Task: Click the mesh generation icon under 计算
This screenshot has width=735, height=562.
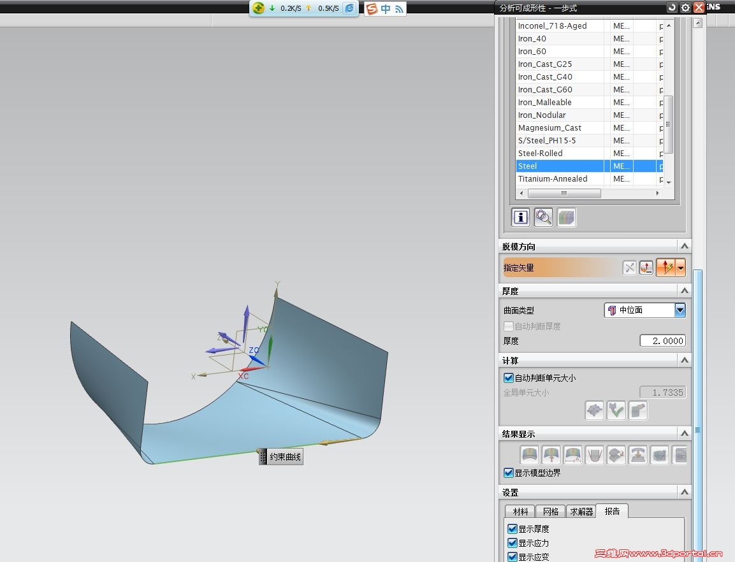Action: (x=594, y=410)
